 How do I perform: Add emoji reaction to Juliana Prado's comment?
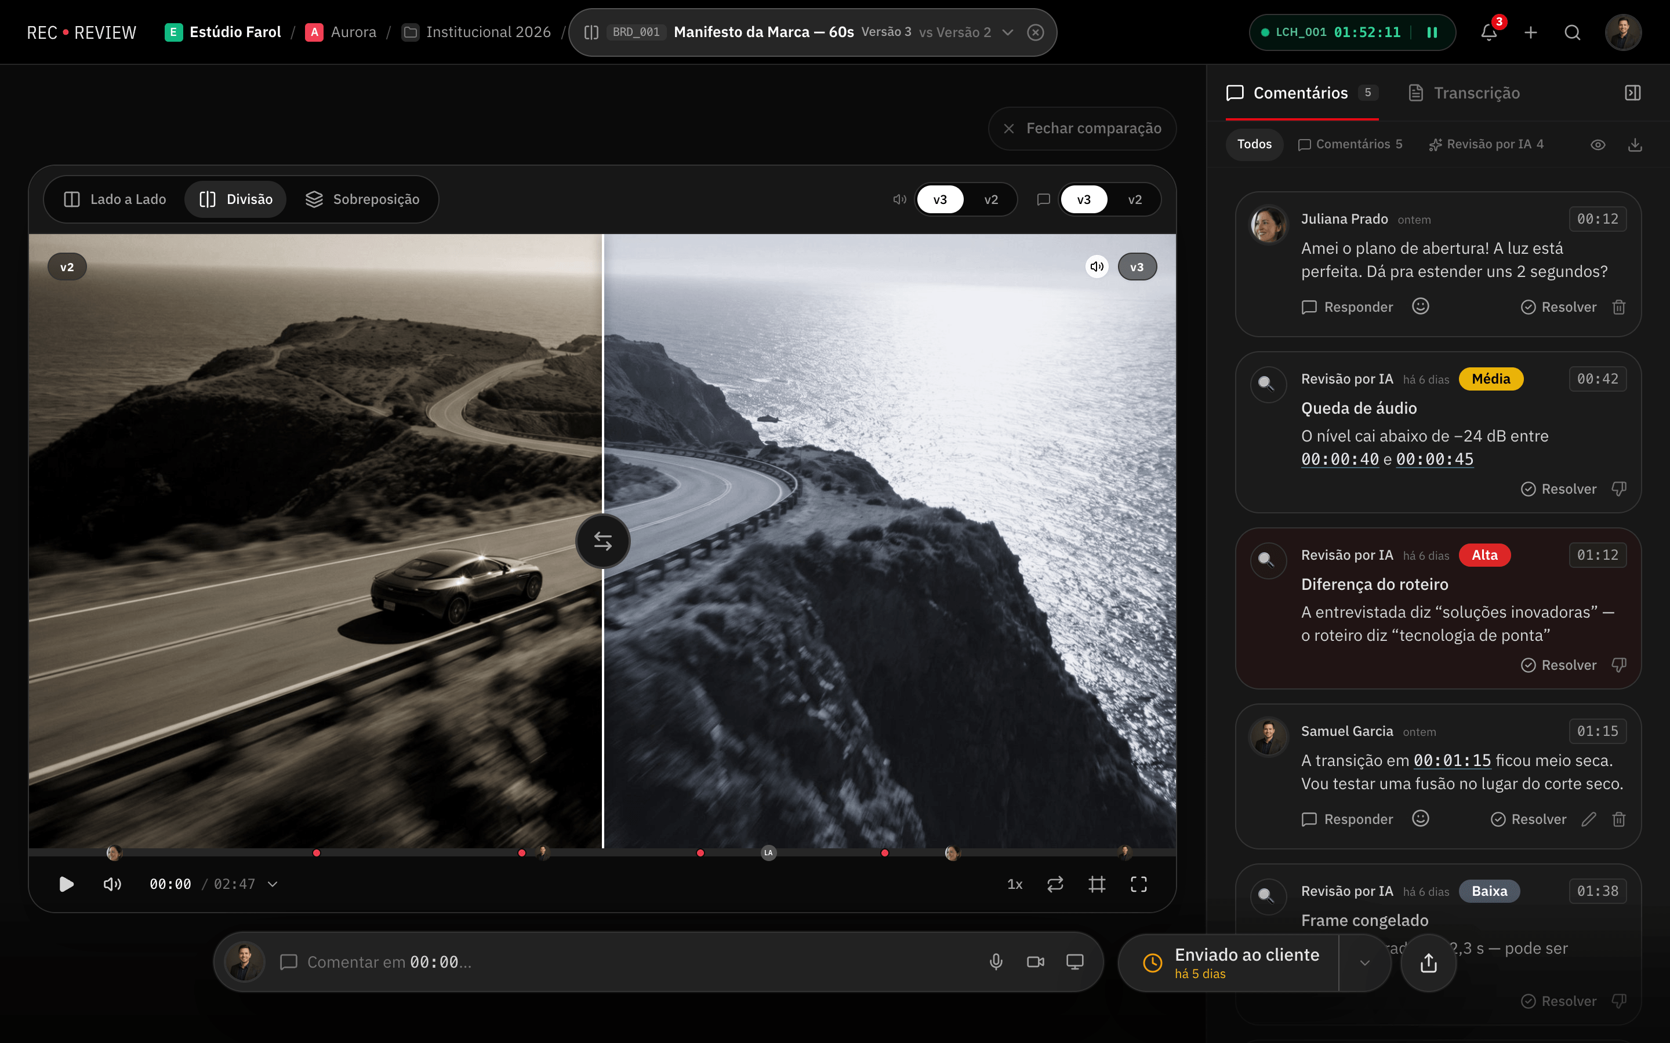click(x=1420, y=307)
